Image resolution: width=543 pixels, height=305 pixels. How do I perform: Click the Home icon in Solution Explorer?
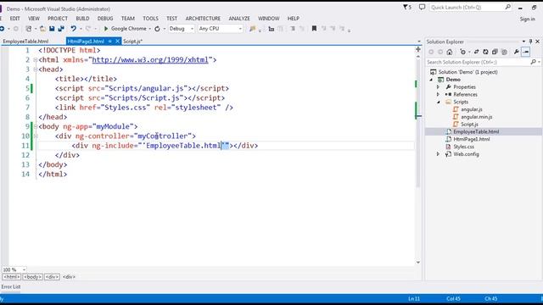point(450,52)
